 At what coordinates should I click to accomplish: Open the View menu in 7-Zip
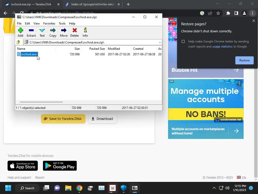(37, 23)
